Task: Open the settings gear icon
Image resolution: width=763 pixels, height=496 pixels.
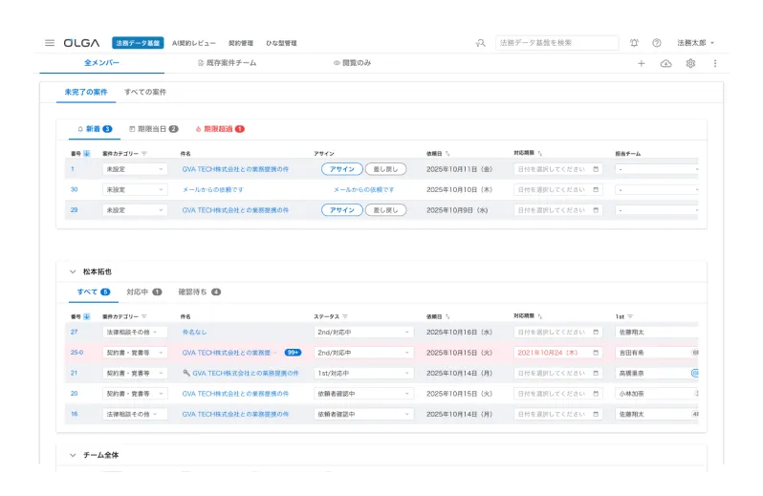Action: 690,63
